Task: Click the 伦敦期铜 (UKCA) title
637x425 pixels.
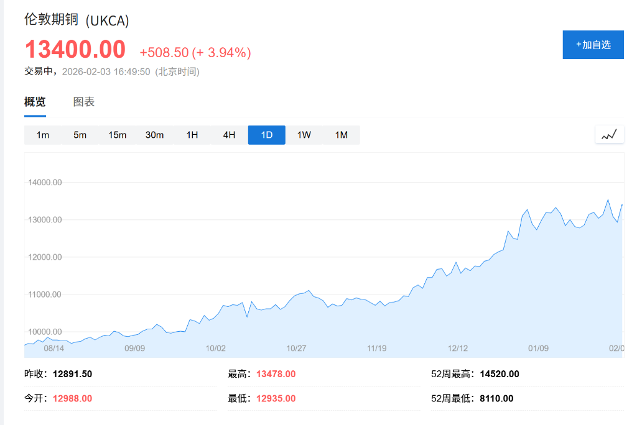Action: pos(77,21)
